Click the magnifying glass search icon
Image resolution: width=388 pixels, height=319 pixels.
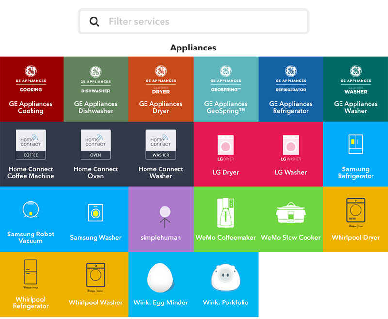click(x=95, y=22)
